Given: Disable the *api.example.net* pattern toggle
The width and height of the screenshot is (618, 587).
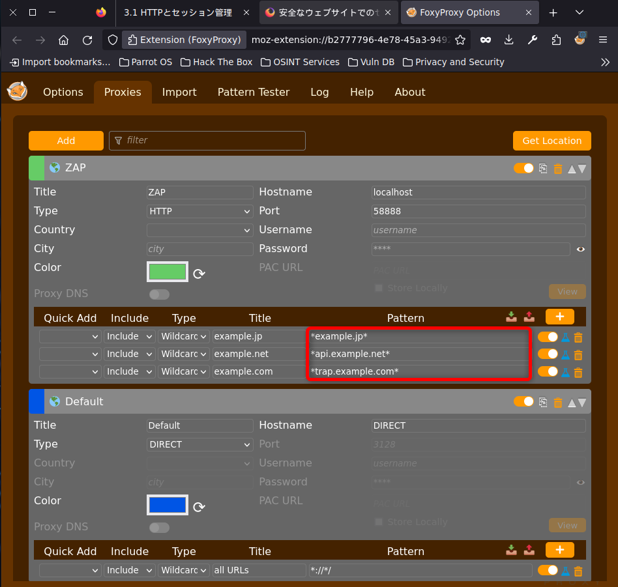Looking at the screenshot, I should click(x=548, y=354).
